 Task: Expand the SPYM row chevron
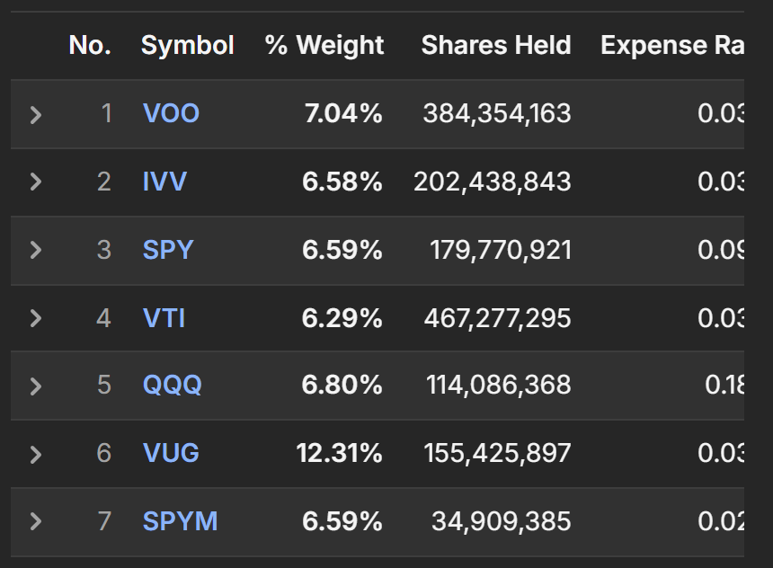[35, 521]
